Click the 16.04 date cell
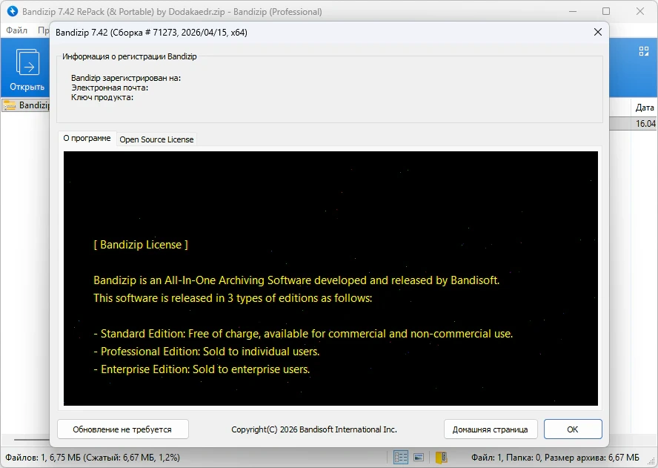Viewport: 658px width, 468px height. point(645,124)
